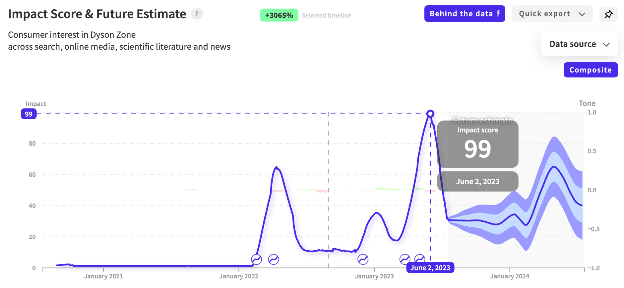Open the trend marker after January 2023
This screenshot has width=624, height=288.
pos(405,259)
